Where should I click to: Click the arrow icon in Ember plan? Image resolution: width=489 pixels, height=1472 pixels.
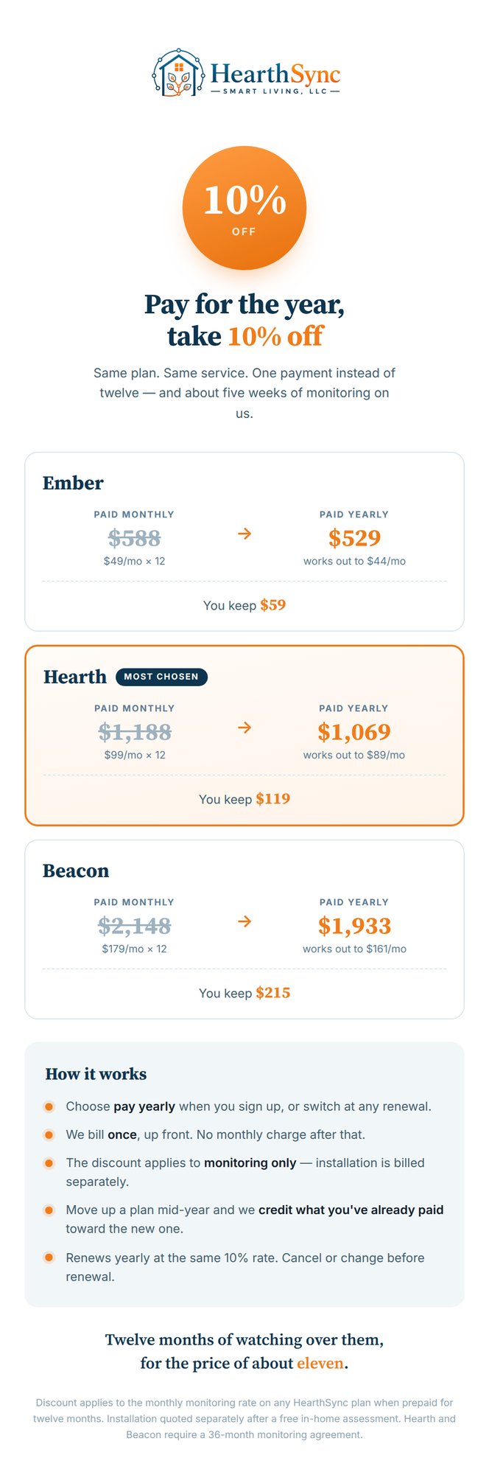click(x=245, y=534)
